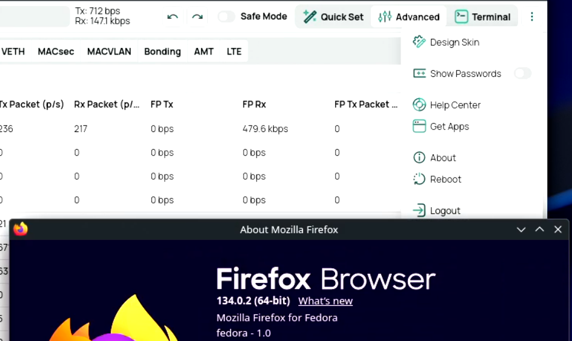Click the FP Rx column header

pyautogui.click(x=254, y=104)
